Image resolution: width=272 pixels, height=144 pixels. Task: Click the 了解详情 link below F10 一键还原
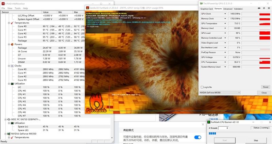click(214, 119)
